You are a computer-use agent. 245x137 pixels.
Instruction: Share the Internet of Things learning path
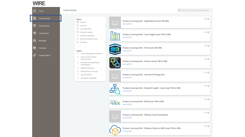click(208, 72)
